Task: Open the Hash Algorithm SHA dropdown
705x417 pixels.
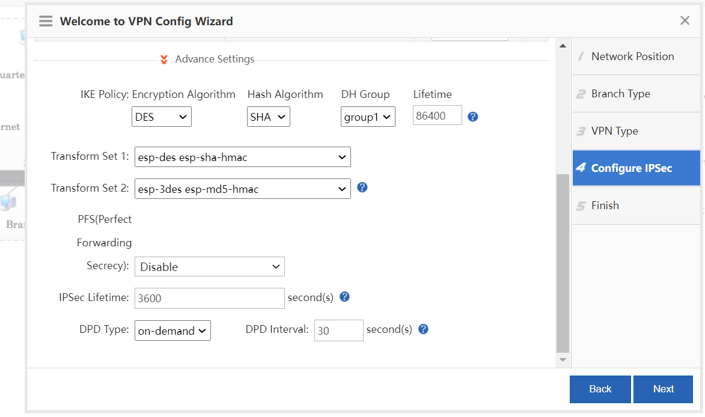Action: click(x=269, y=117)
